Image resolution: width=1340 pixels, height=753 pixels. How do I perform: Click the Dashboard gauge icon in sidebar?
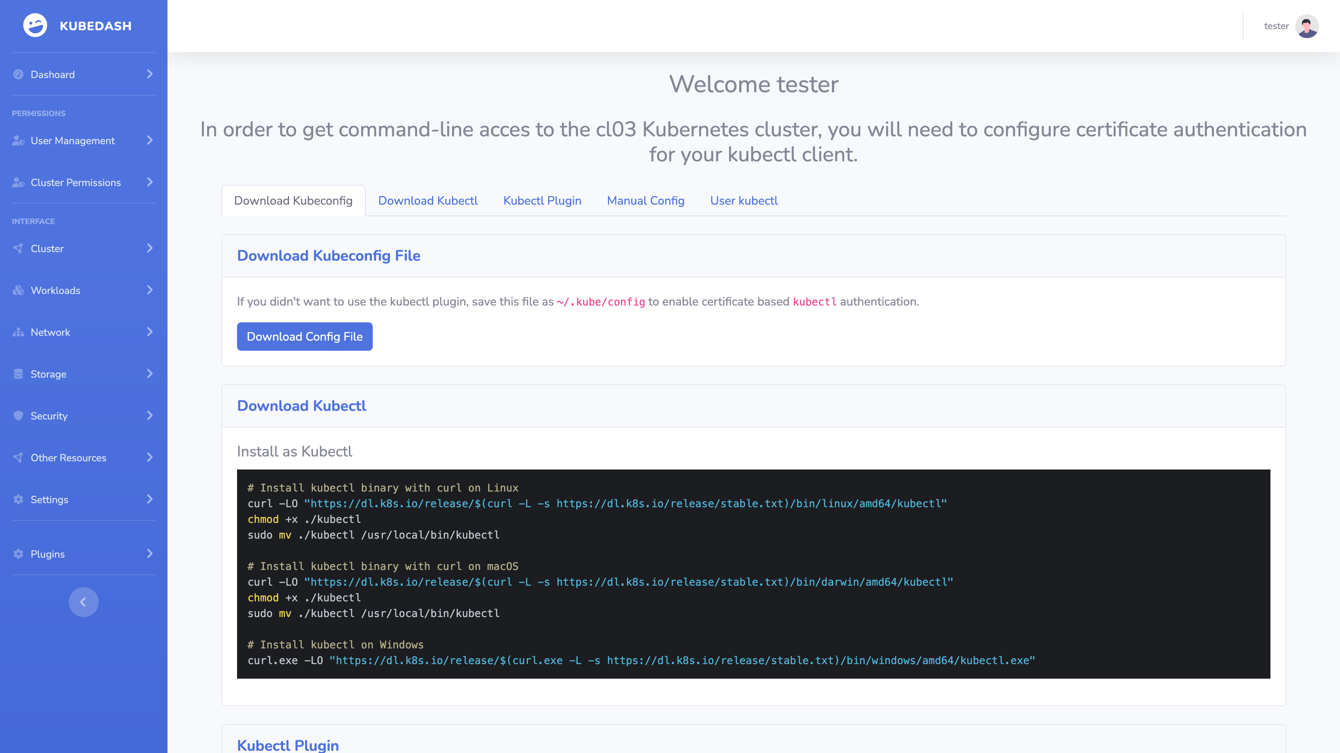(18, 74)
